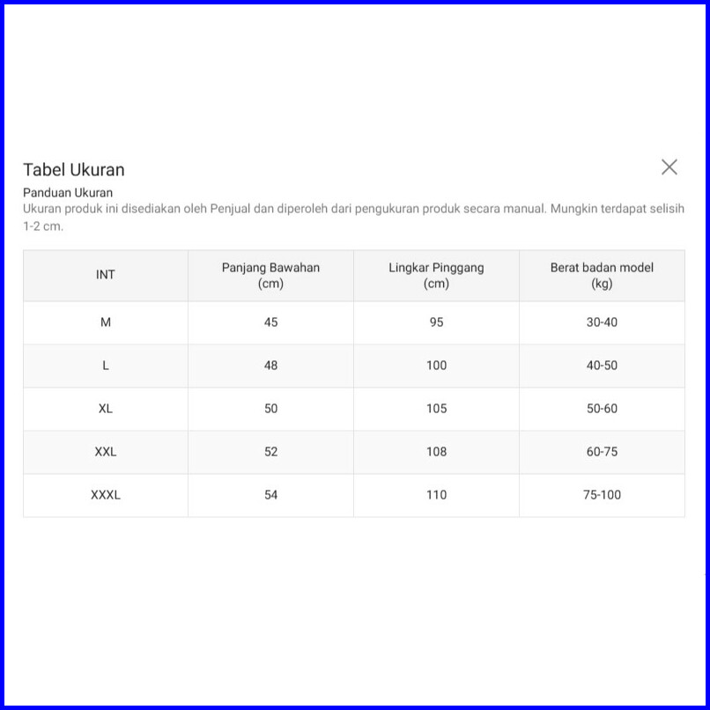Click the 108 waist cell for XXL
This screenshot has width=710, height=710.
coord(436,452)
